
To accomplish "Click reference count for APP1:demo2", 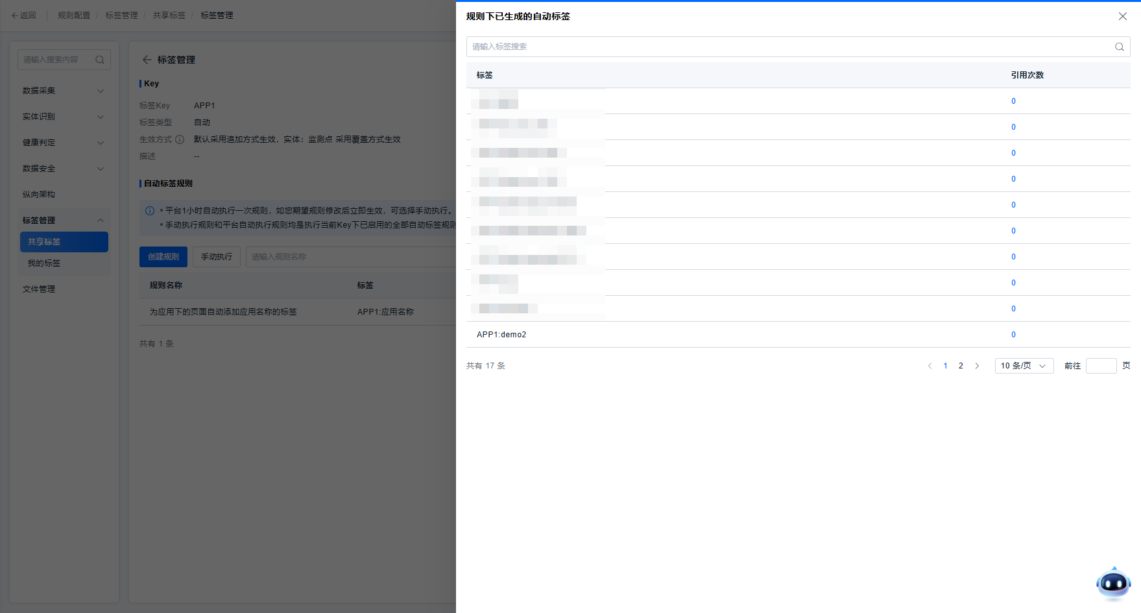I will click(x=1013, y=335).
